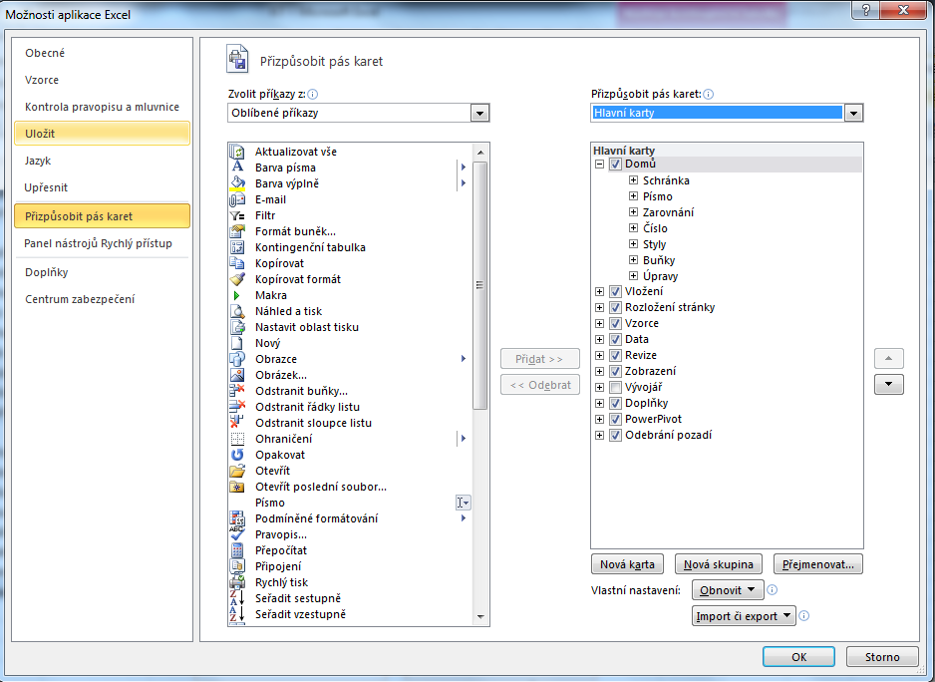Expand the Písmo group in tree
The height and width of the screenshot is (682, 935).
(x=633, y=196)
